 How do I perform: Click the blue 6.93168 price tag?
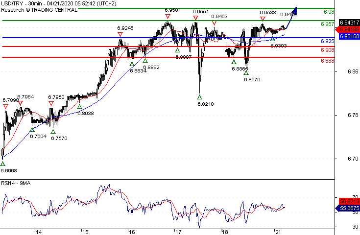coord(349,36)
